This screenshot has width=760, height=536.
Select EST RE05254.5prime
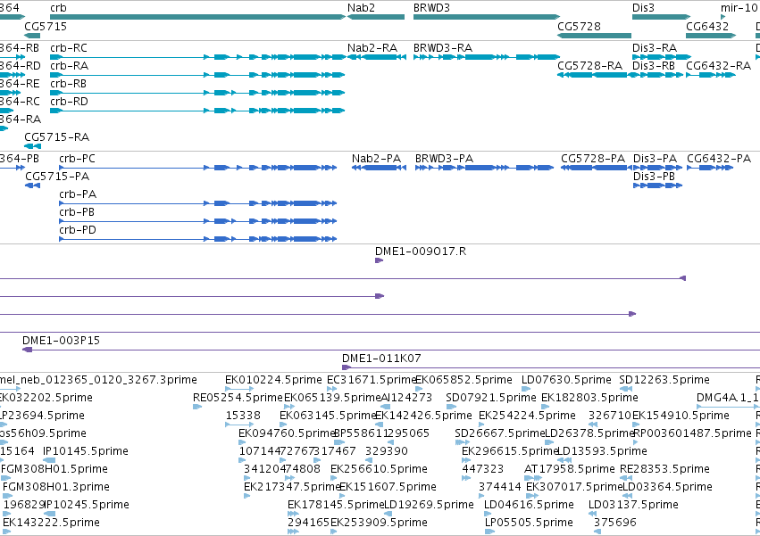click(196, 407)
